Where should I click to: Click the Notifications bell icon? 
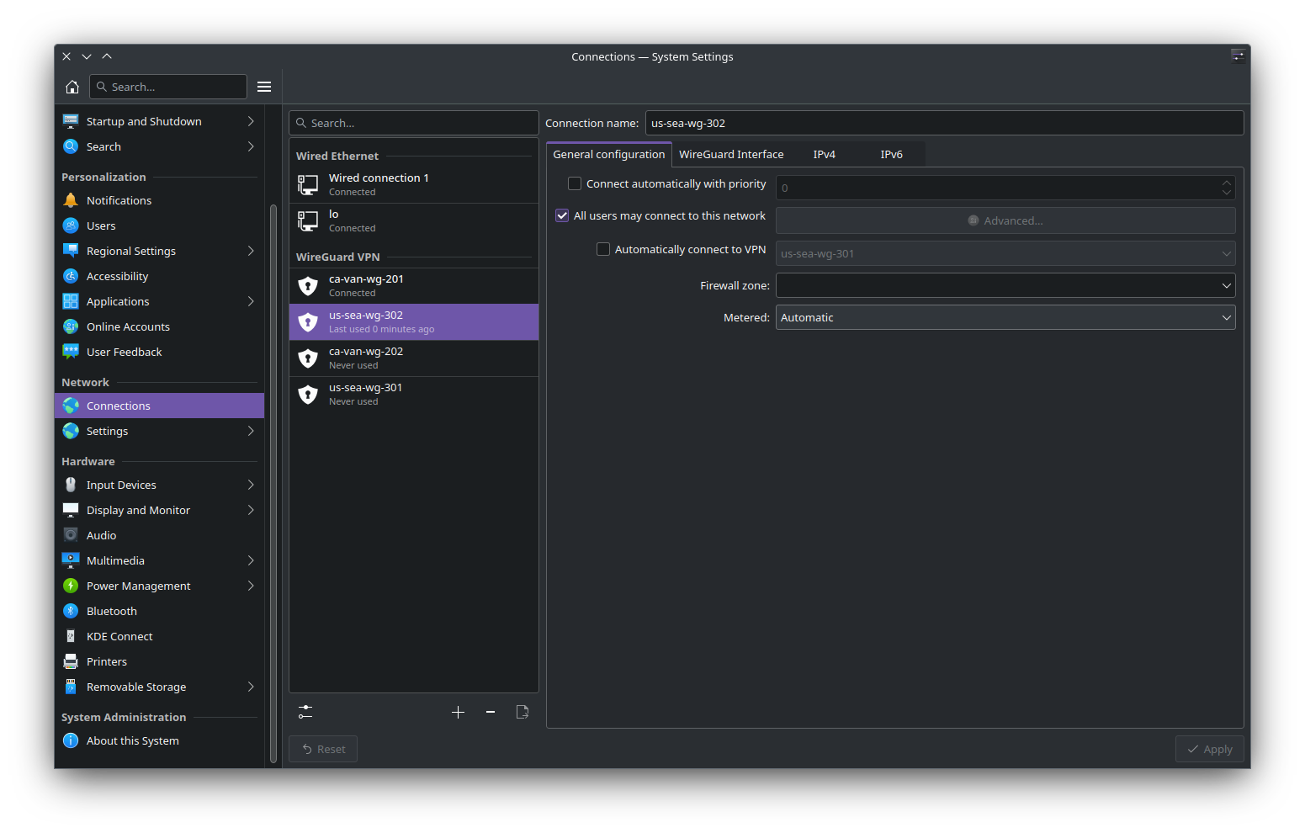71,200
